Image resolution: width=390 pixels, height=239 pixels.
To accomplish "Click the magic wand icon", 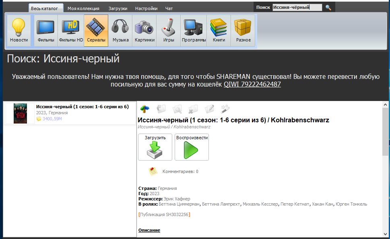I will (x=225, y=109).
